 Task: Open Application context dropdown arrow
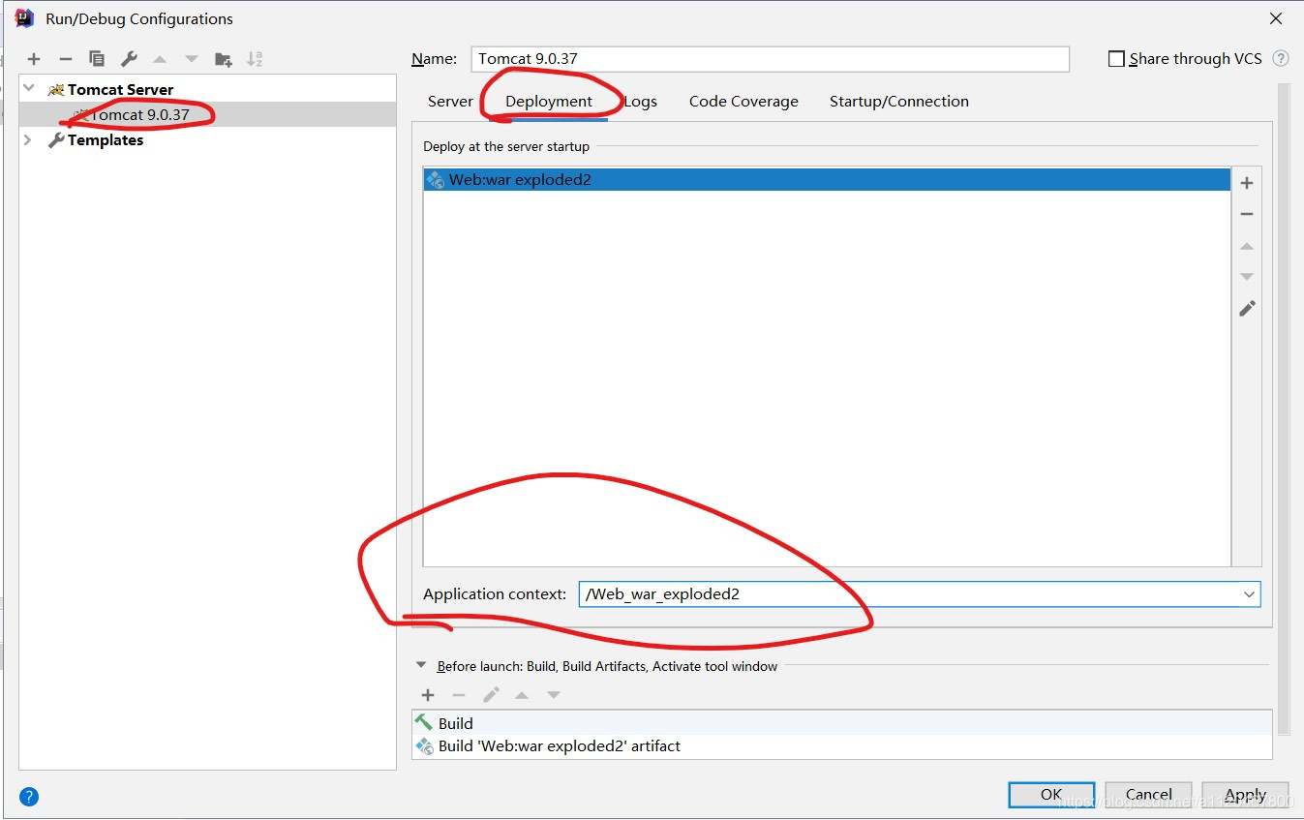(1249, 594)
